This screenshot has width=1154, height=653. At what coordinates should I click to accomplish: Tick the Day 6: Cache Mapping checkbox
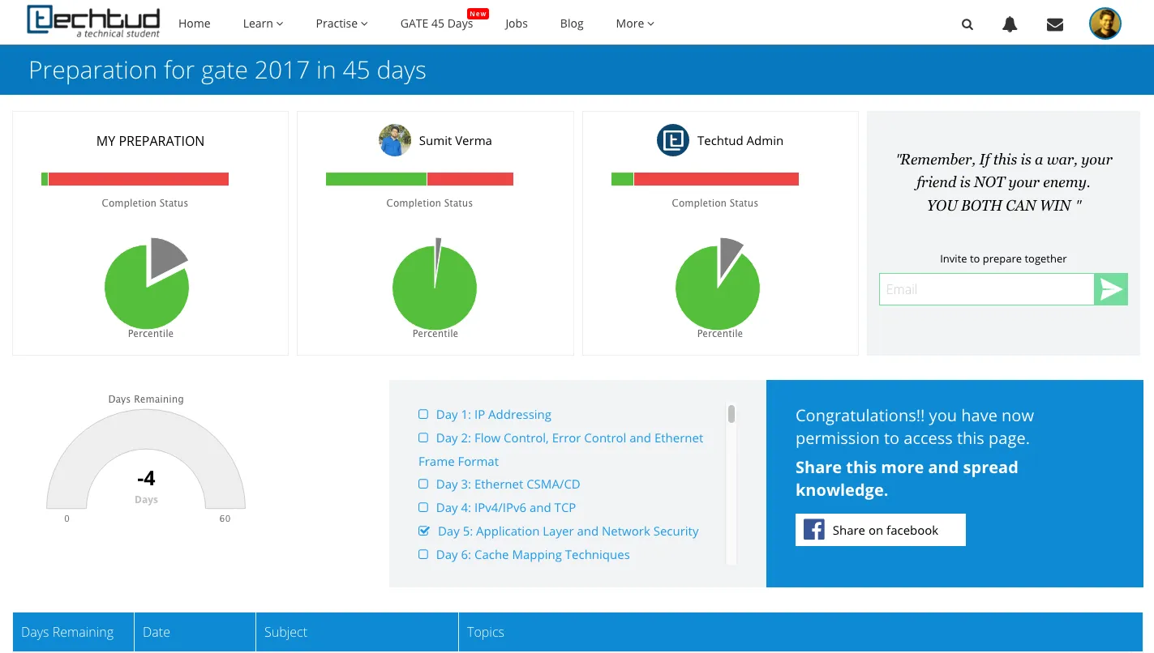[423, 555]
